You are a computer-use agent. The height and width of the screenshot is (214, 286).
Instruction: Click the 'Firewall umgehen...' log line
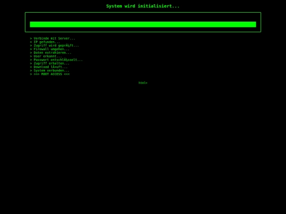point(50,49)
